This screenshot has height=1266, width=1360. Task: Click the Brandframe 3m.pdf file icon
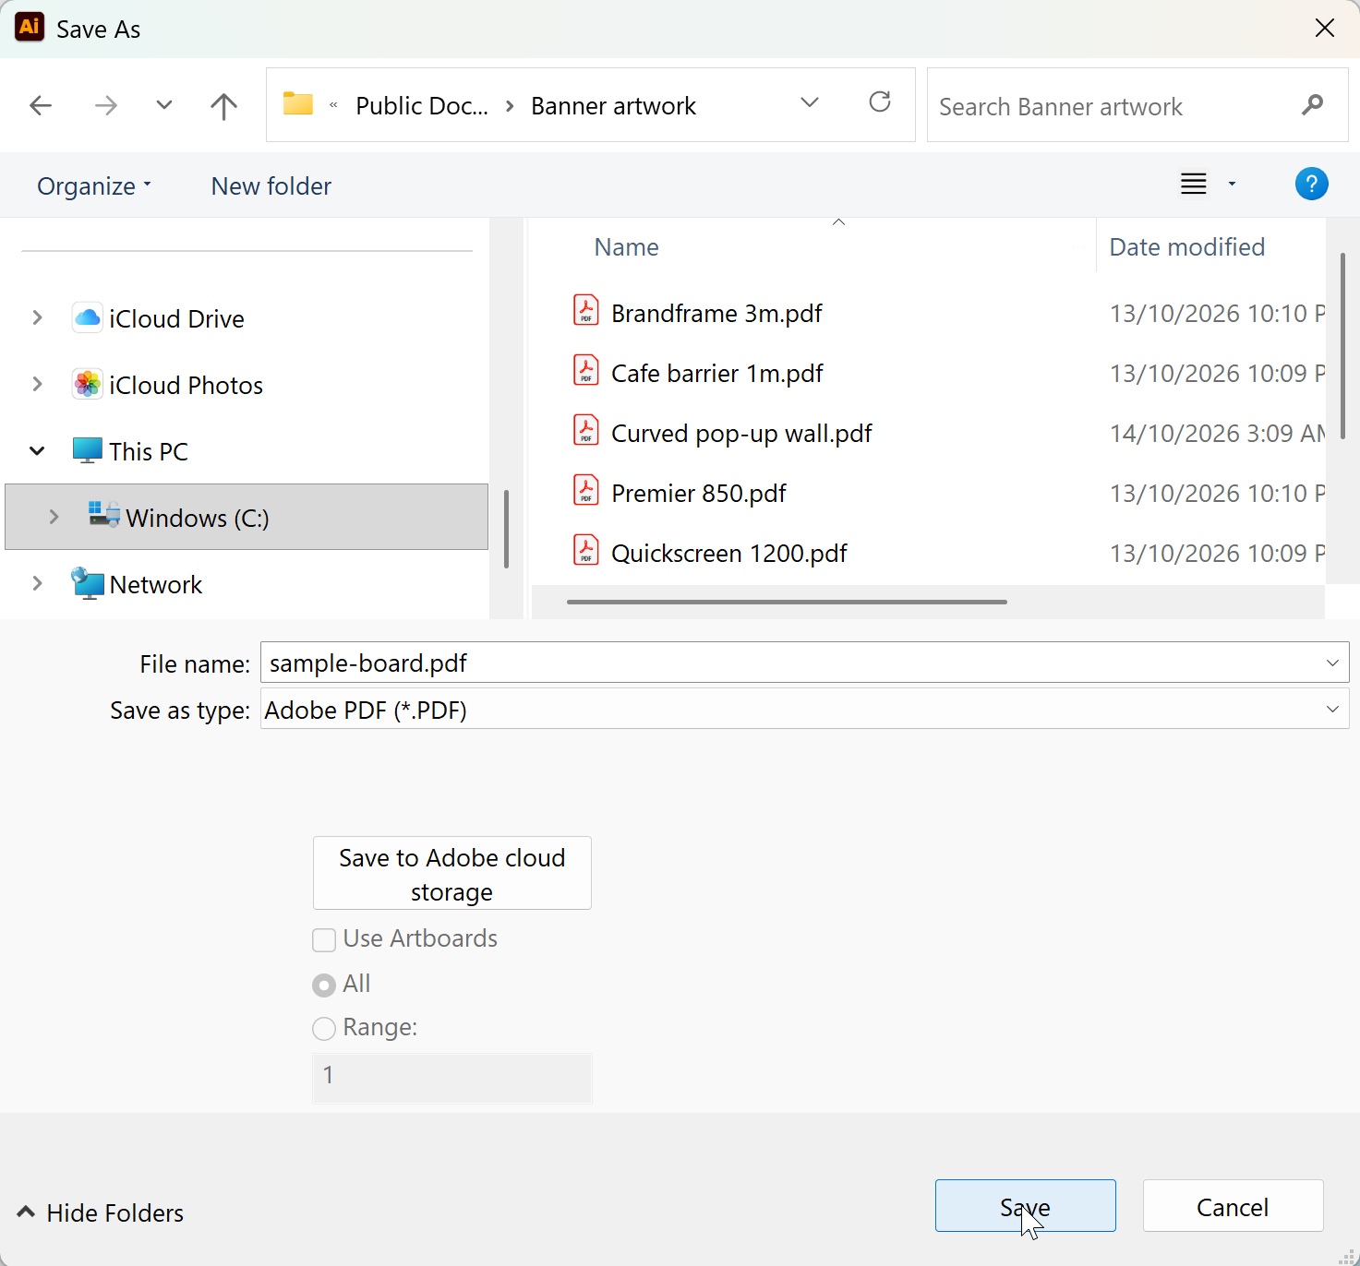click(x=586, y=311)
